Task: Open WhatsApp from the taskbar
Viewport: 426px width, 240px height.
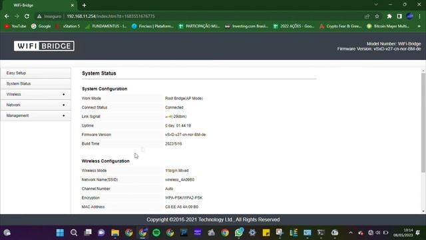Action: (x=239, y=233)
